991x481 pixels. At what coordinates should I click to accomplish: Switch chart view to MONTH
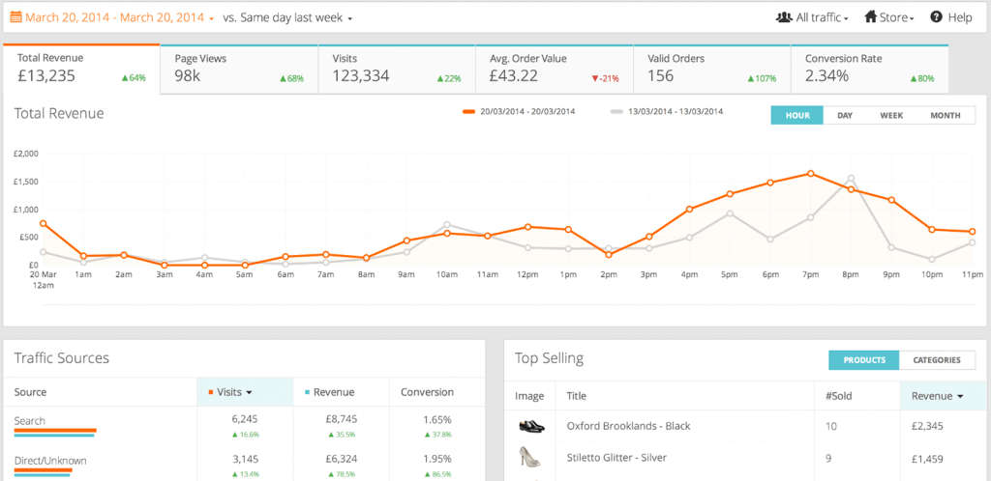coord(946,115)
